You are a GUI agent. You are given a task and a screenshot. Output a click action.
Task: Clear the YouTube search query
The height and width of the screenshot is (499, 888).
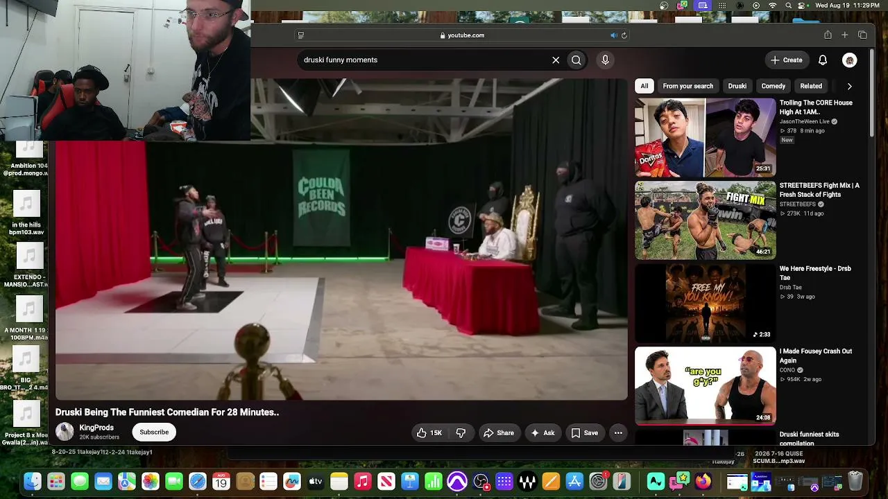click(556, 60)
